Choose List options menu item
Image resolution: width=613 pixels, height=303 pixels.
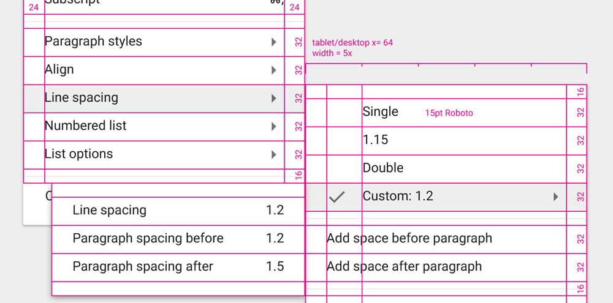click(79, 154)
